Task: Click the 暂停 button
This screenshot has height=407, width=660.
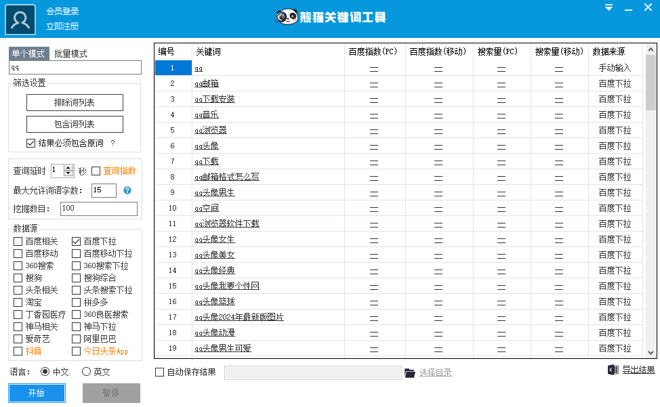Action: pos(111,393)
